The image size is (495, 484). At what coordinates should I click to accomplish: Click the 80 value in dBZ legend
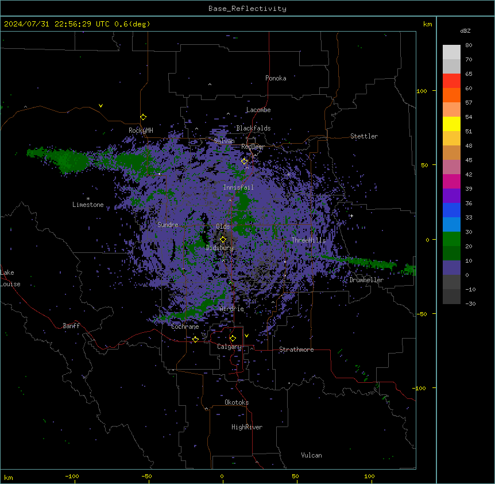point(469,45)
